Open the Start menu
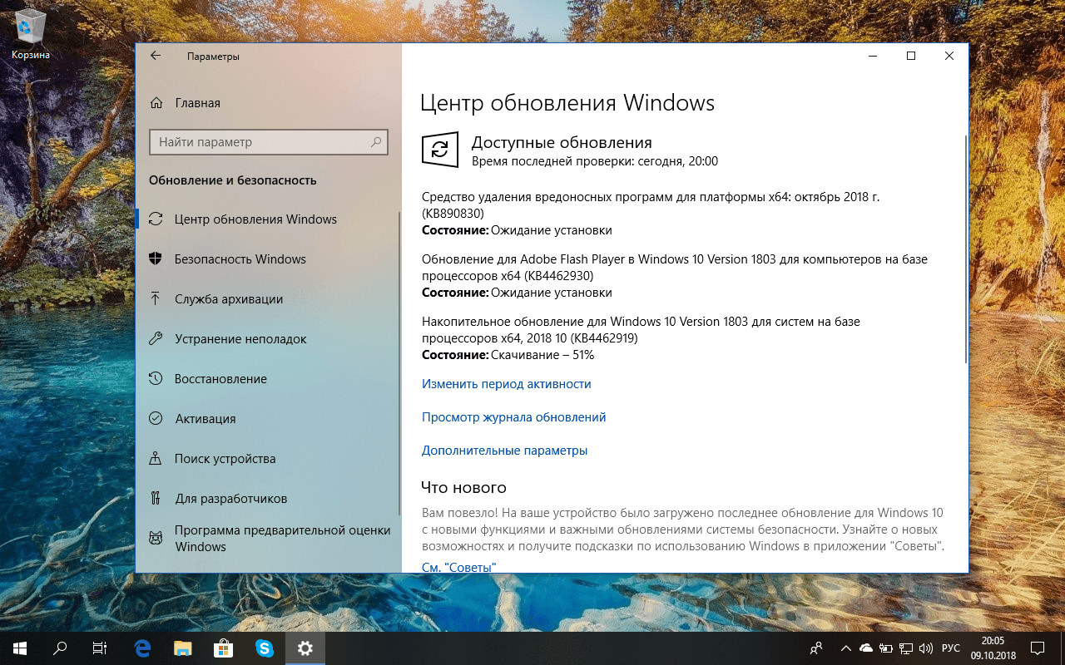 (x=17, y=648)
